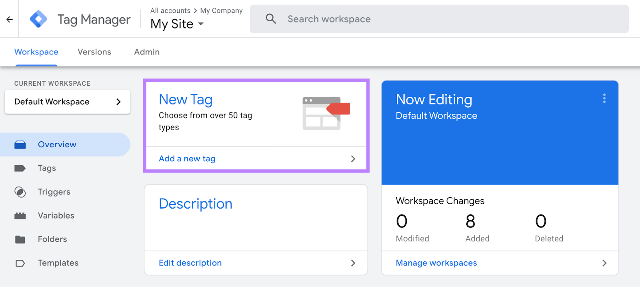Click the Tag Manager logo icon
The height and width of the screenshot is (287, 640).
click(x=38, y=19)
